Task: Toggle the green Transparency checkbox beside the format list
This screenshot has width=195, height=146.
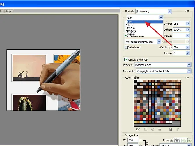Action: point(126,35)
